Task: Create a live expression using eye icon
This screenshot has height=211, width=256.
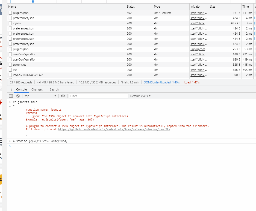Action: tap(63, 96)
